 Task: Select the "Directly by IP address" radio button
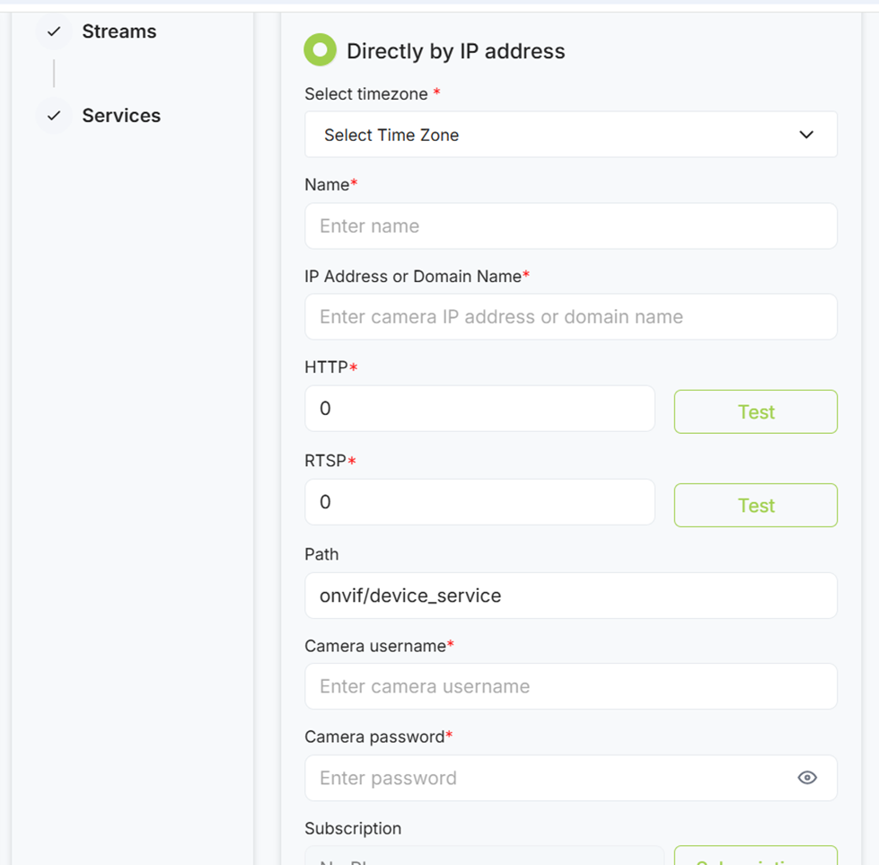tap(320, 50)
